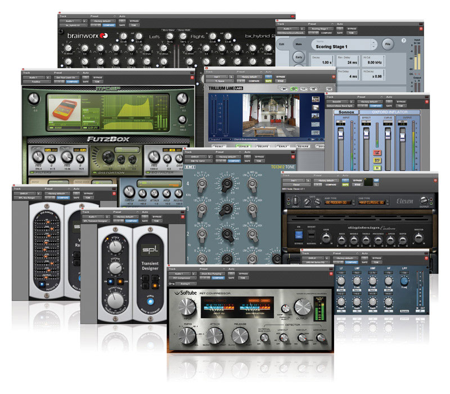Toggle the FutzBox Filters section enable LED
The image size is (450, 394).
click(32, 173)
